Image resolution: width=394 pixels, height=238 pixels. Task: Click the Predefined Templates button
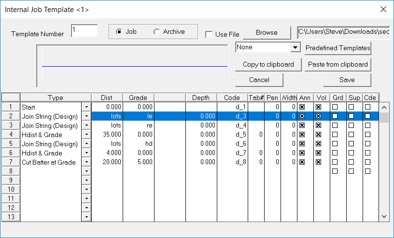click(338, 48)
